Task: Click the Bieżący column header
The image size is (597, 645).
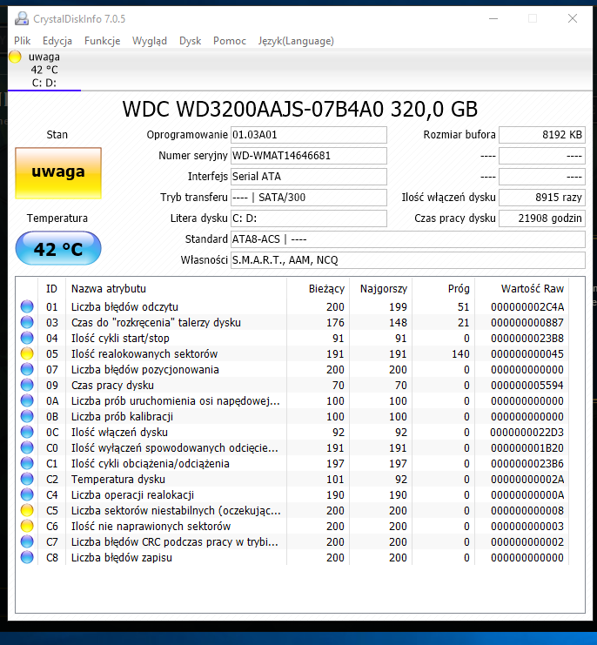Action: pyautogui.click(x=318, y=288)
